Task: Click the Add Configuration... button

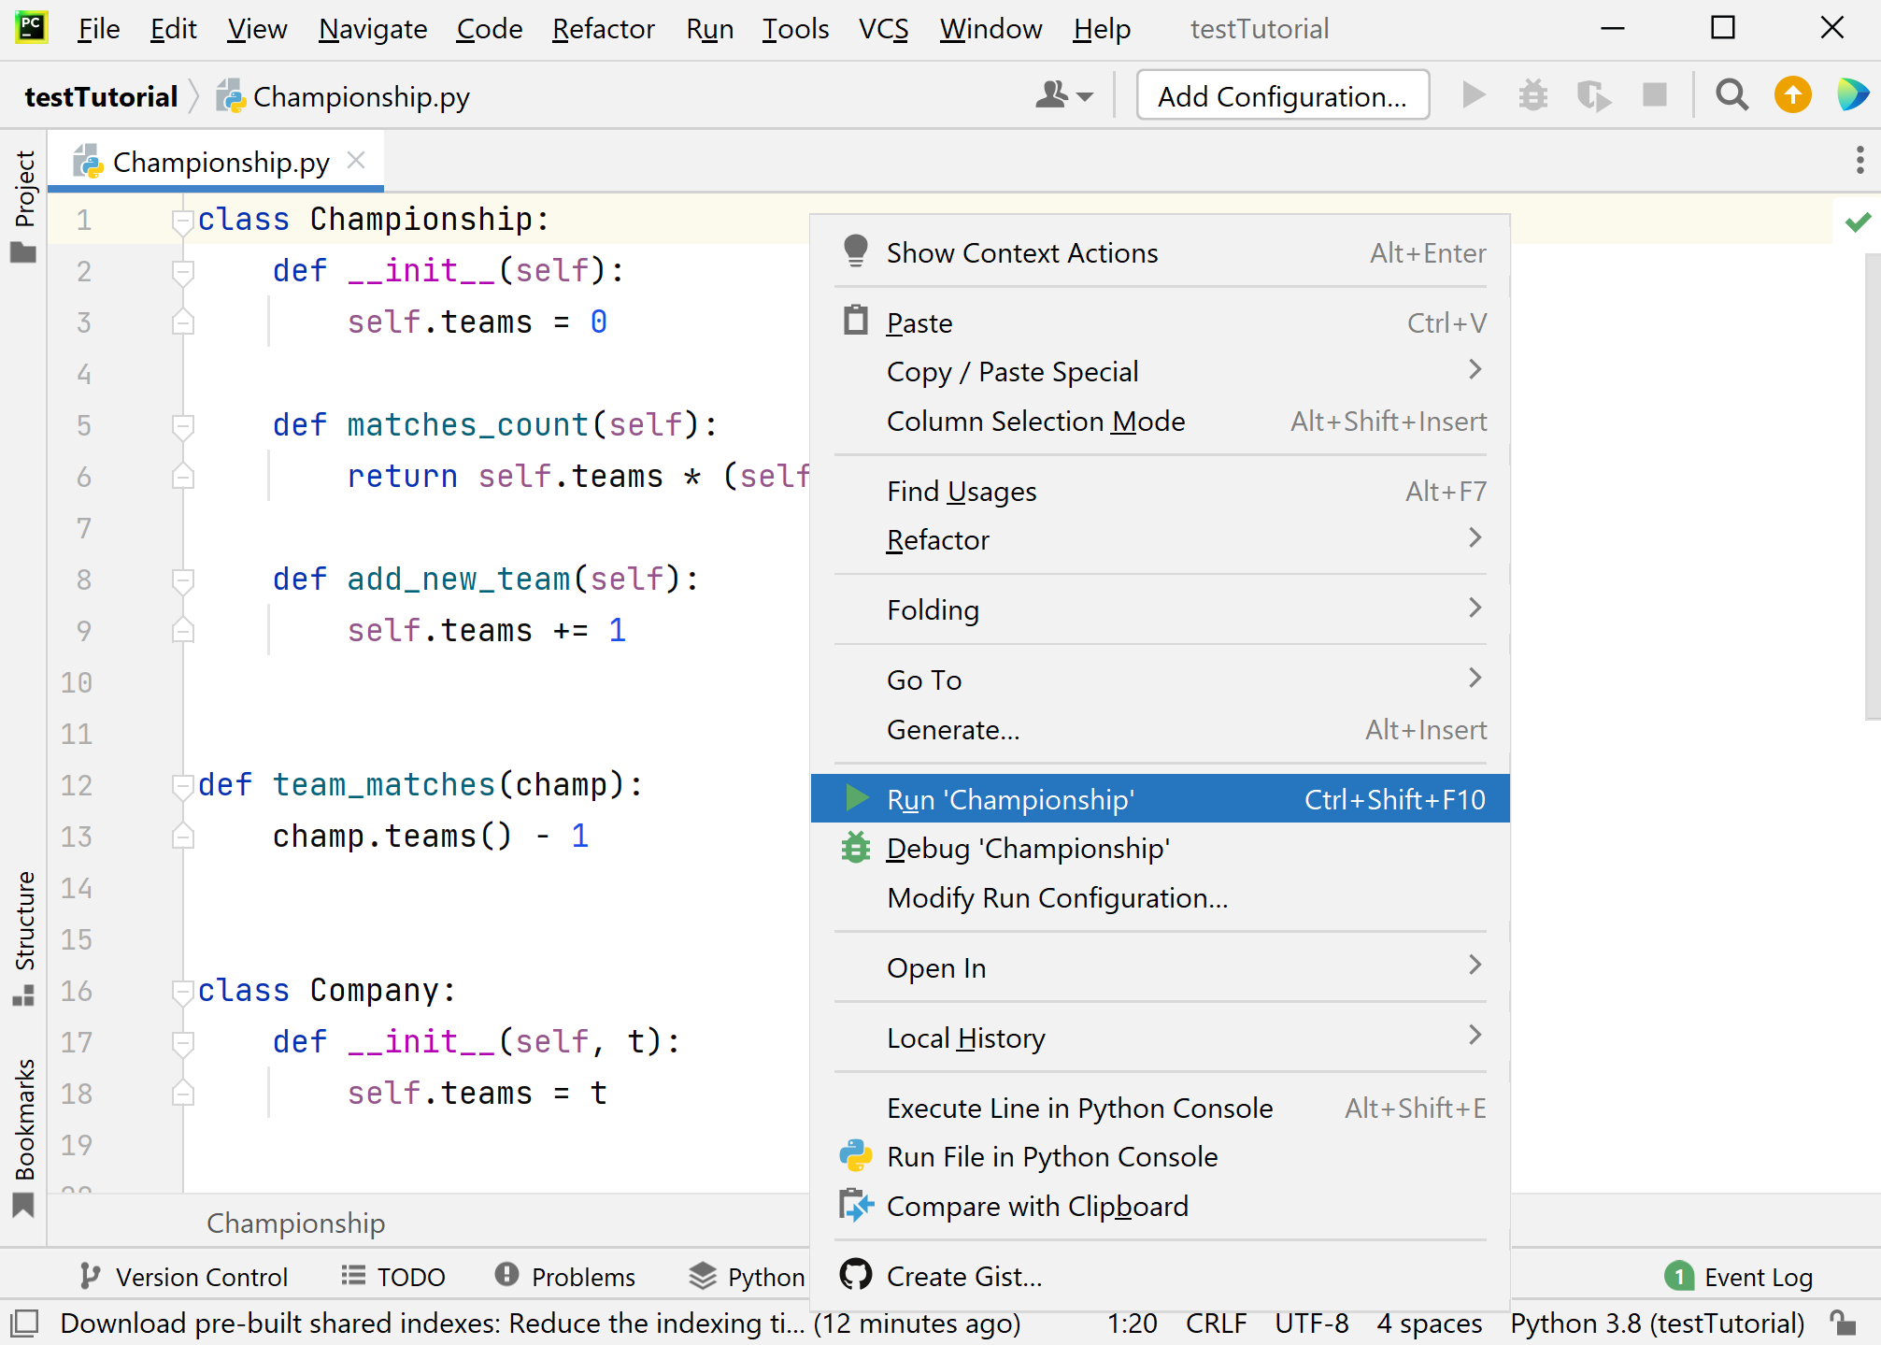Action: click(1281, 95)
